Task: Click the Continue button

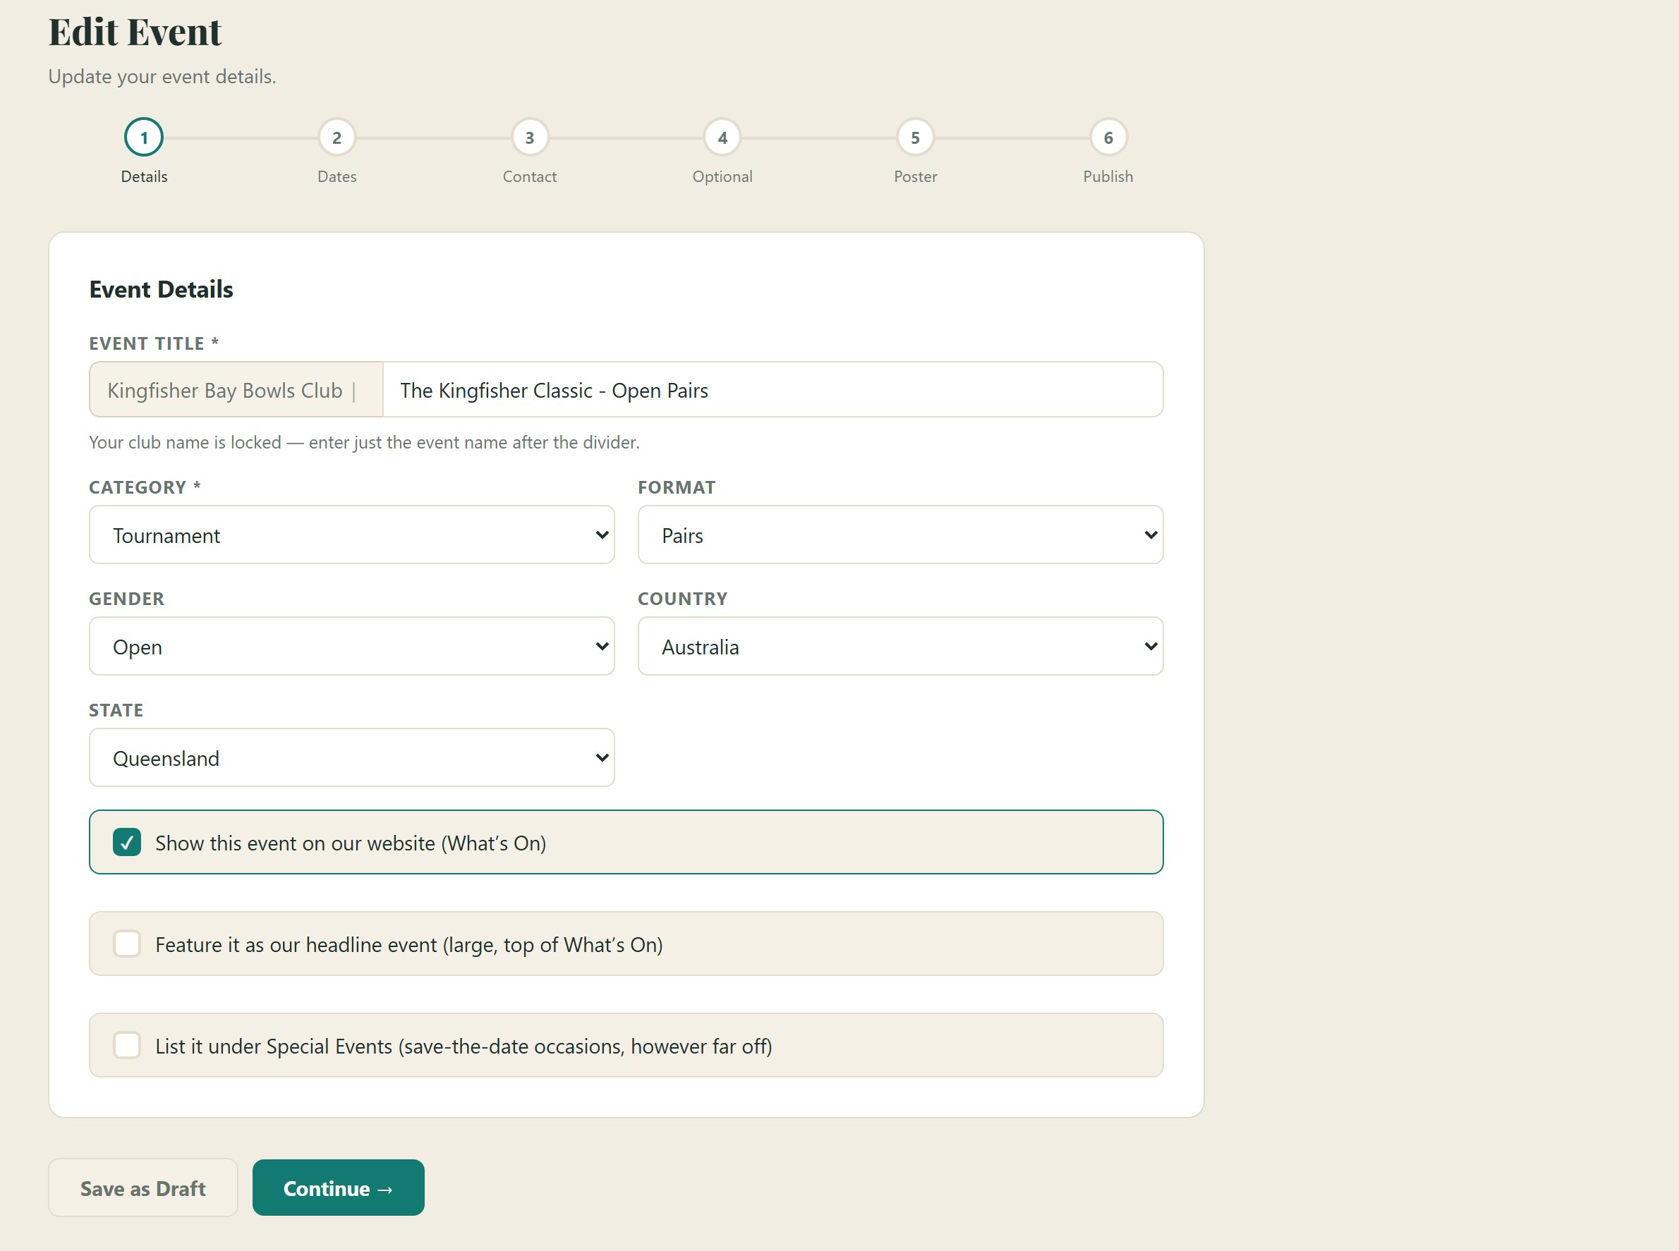Action: 338,1188
